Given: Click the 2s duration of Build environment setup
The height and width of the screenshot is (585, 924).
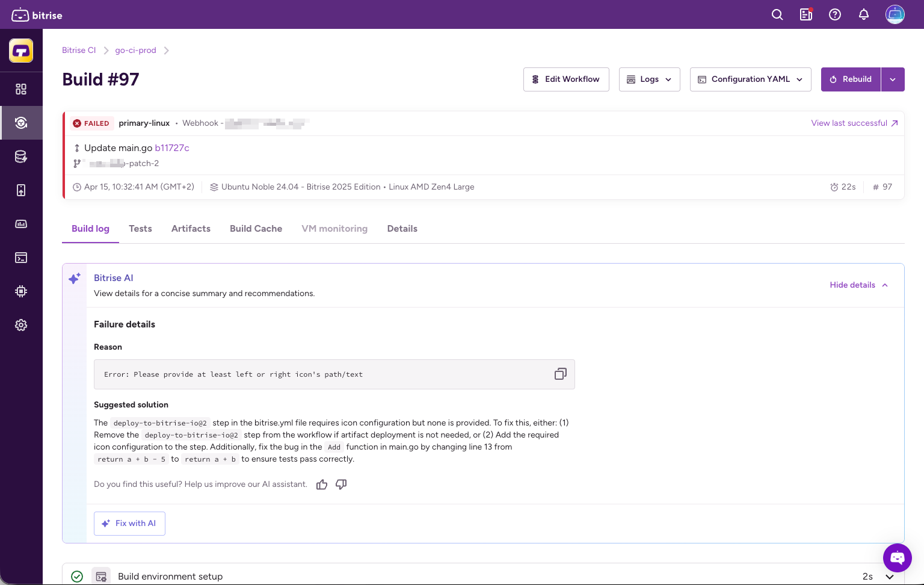Looking at the screenshot, I should click(867, 577).
